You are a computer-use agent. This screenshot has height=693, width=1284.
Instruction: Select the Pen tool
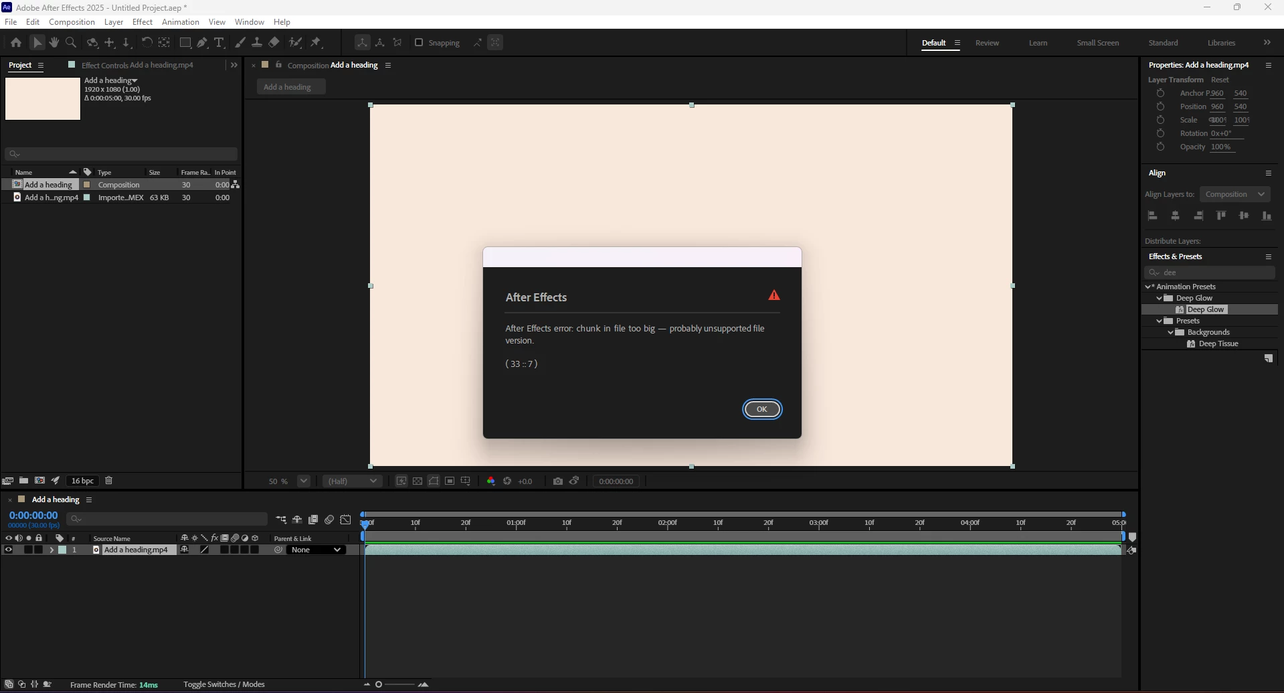click(202, 43)
